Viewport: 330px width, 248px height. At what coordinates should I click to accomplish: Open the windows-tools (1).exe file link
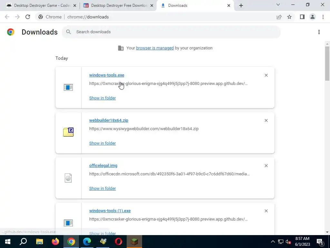(110, 211)
